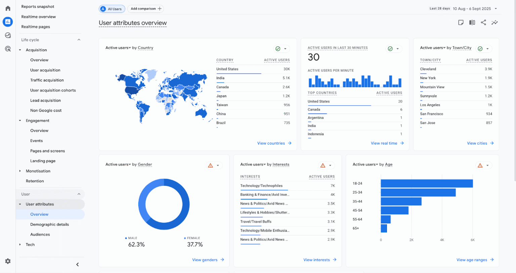The height and width of the screenshot is (273, 516).
Task: Open comparison editor icon beside share
Action: click(x=472, y=22)
